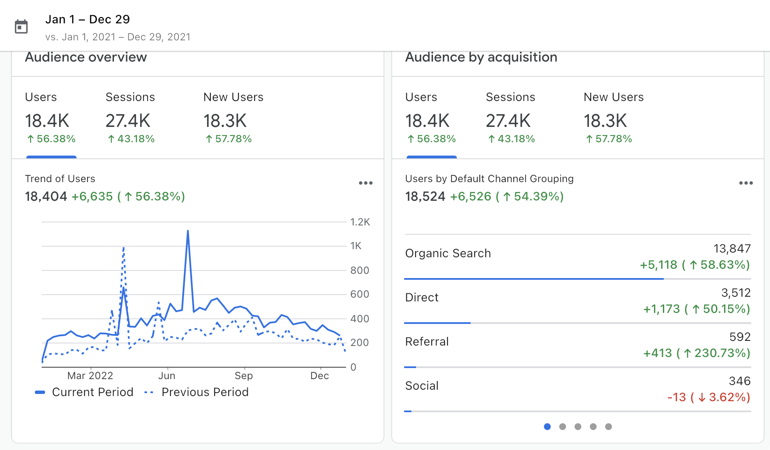Click the dotted previous period spike near April
The image size is (770, 450).
coord(124,248)
